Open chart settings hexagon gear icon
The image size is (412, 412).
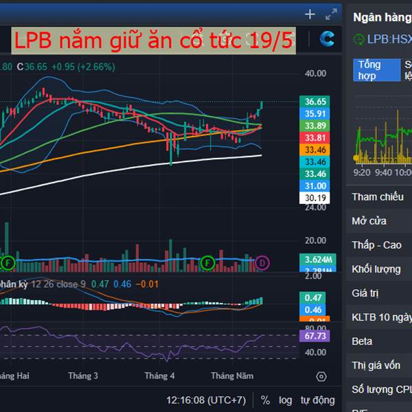pyautogui.click(x=321, y=376)
